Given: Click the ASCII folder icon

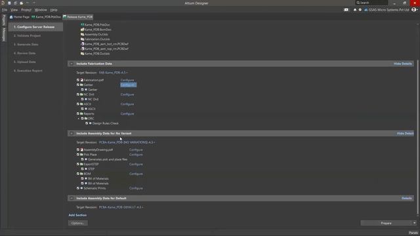Looking at the screenshot, I should (x=81, y=104).
